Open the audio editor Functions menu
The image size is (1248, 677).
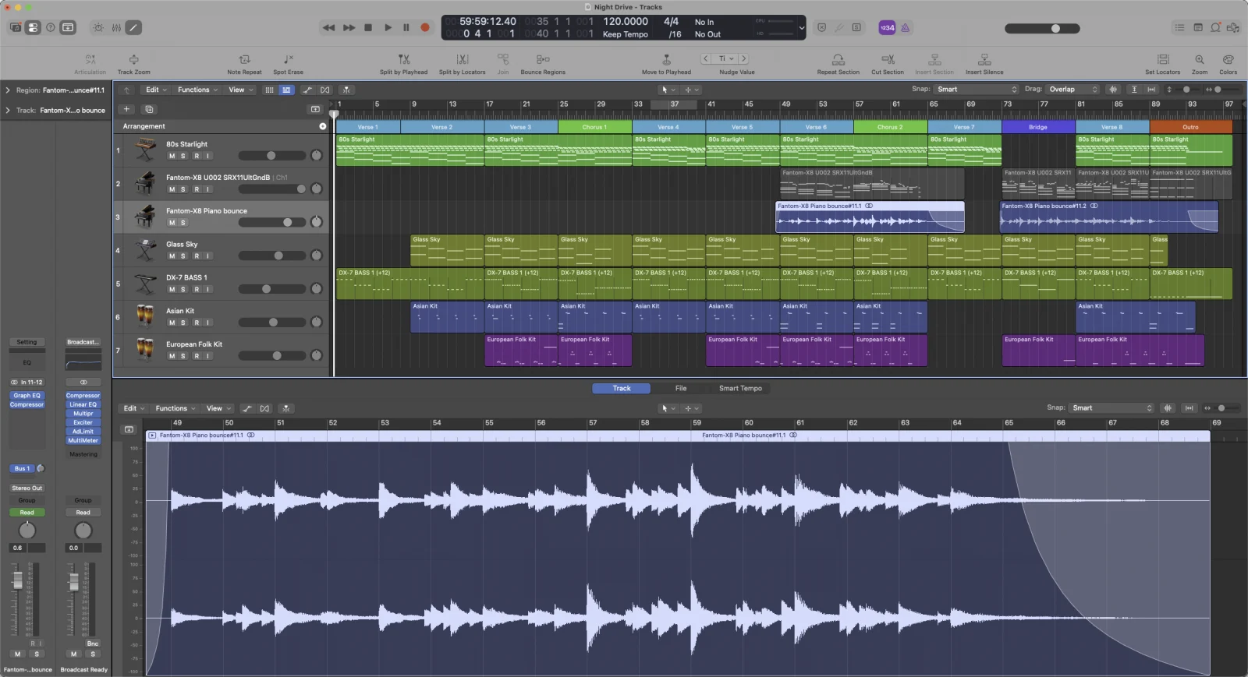(175, 408)
